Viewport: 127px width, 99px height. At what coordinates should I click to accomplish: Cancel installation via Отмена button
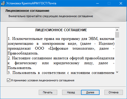[x=114, y=92]
